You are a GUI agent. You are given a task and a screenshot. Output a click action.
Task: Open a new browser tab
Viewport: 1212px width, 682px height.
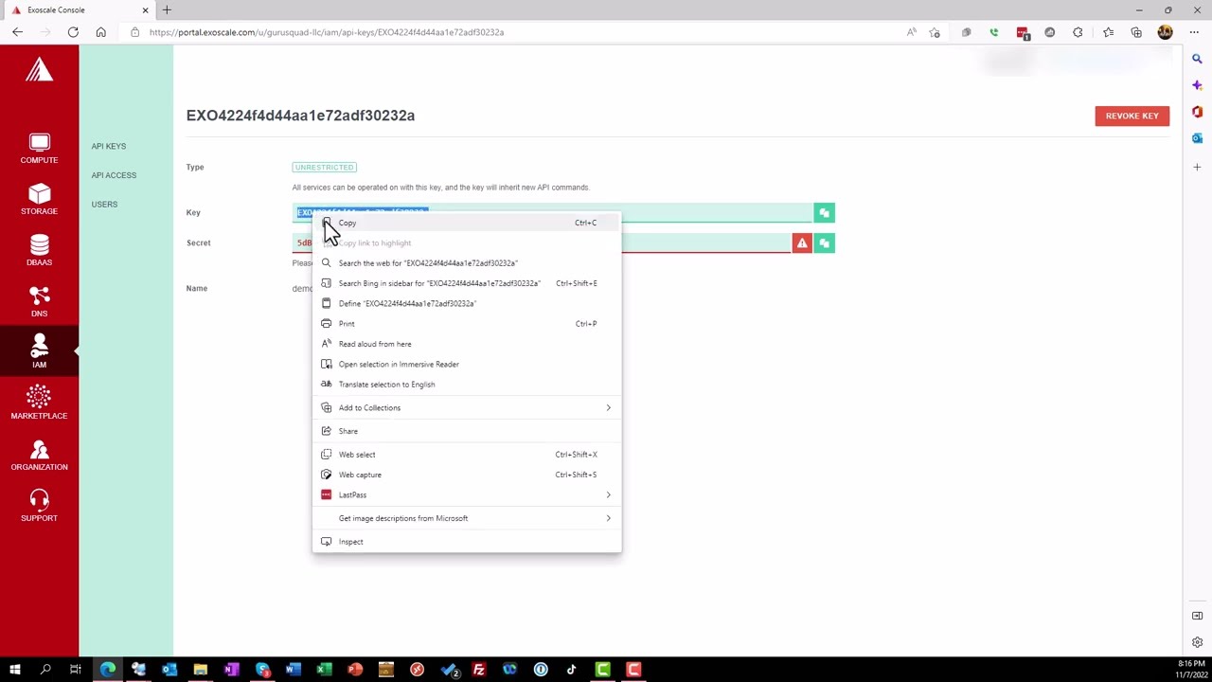(x=167, y=9)
